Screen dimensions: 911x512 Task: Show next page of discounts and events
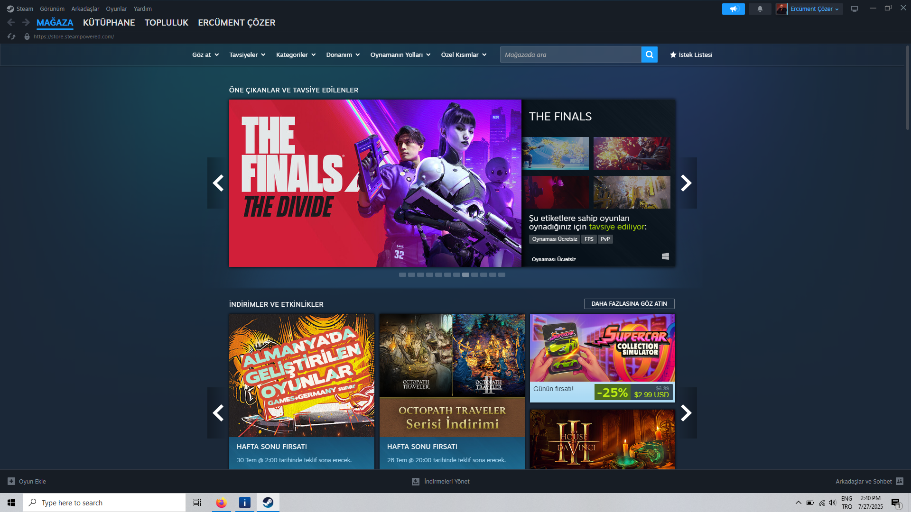tap(686, 413)
